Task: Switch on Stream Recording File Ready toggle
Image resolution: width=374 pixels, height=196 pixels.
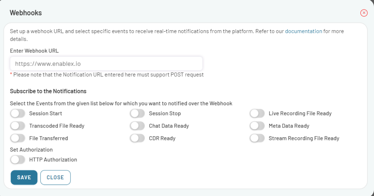Action: (257, 138)
